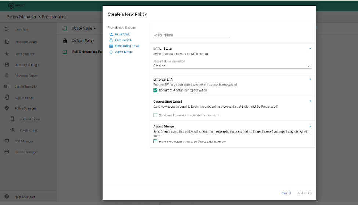This screenshot has width=358, height=205.
Task: Remove the Onboarding Email section
Action: (x=310, y=101)
